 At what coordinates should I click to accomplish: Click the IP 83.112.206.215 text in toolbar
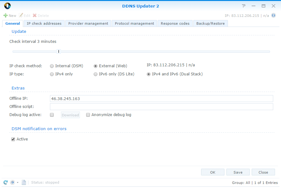pyautogui.click(x=247, y=16)
